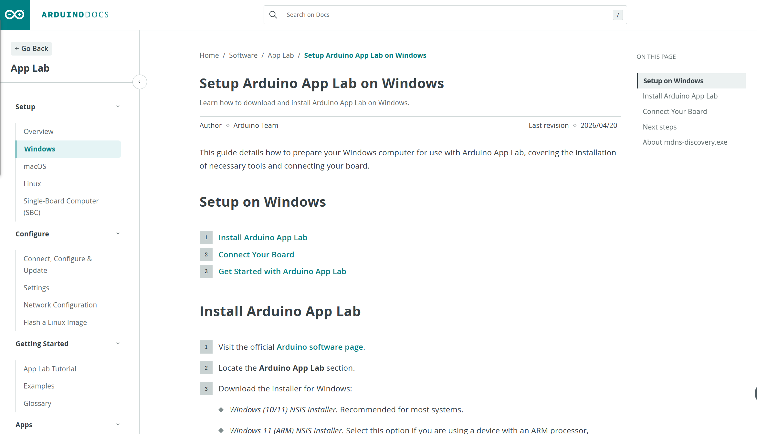Click the Arduino Team author name
This screenshot has width=757, height=434.
[256, 125]
